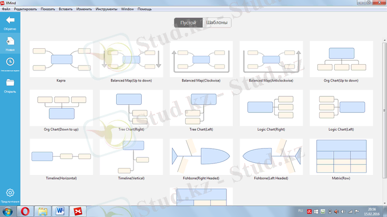Image resolution: width=387 pixels, height=217 pixels.
Task: Switch to the Пустой tab
Action: 188,23
